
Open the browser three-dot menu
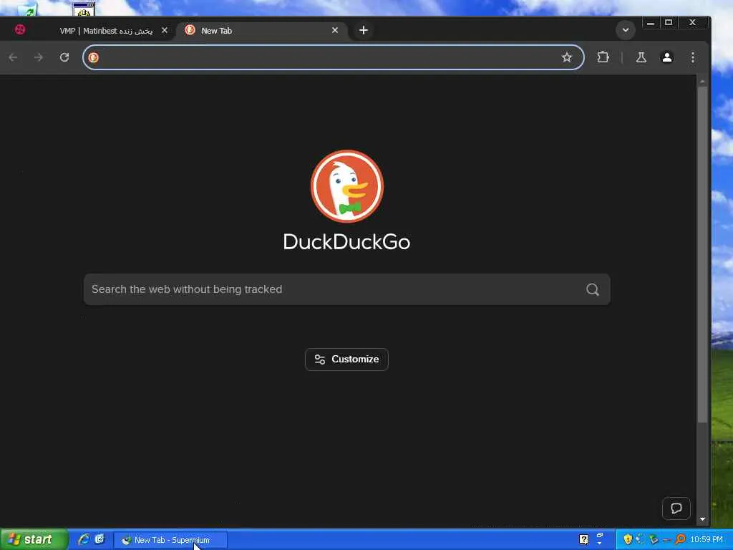pos(693,57)
